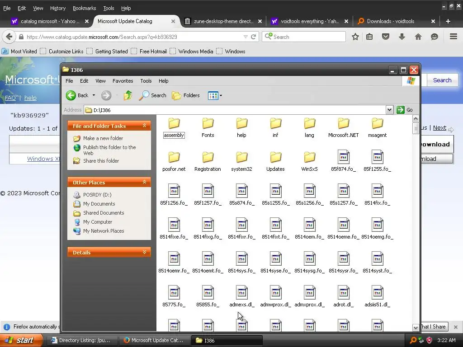This screenshot has height=347, width=463.
Task: Open My Documents in Other Places
Action: tap(99, 204)
